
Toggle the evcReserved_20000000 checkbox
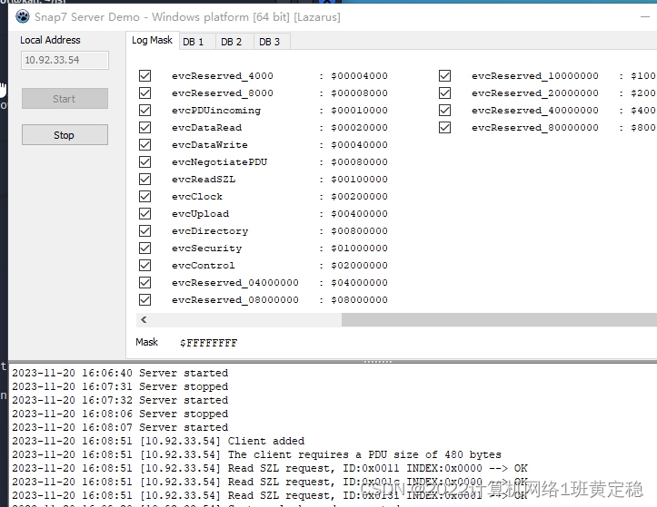[445, 93]
